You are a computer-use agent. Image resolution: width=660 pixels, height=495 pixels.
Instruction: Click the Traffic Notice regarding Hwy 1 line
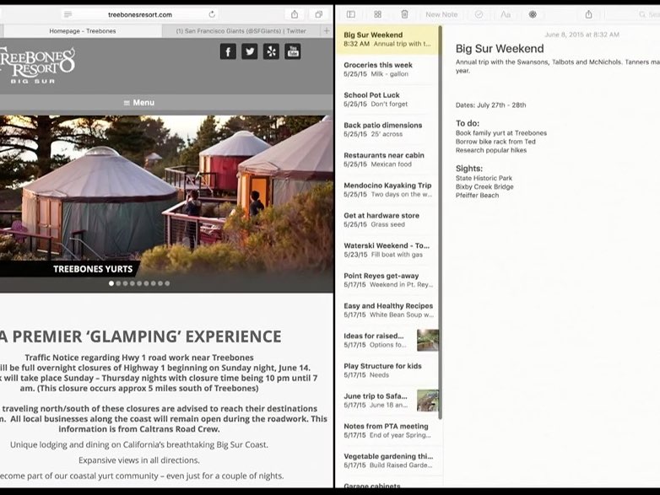[139, 358]
